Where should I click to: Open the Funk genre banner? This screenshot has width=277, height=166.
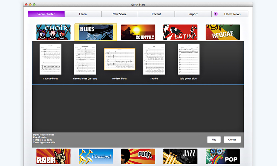[x=138, y=156]
